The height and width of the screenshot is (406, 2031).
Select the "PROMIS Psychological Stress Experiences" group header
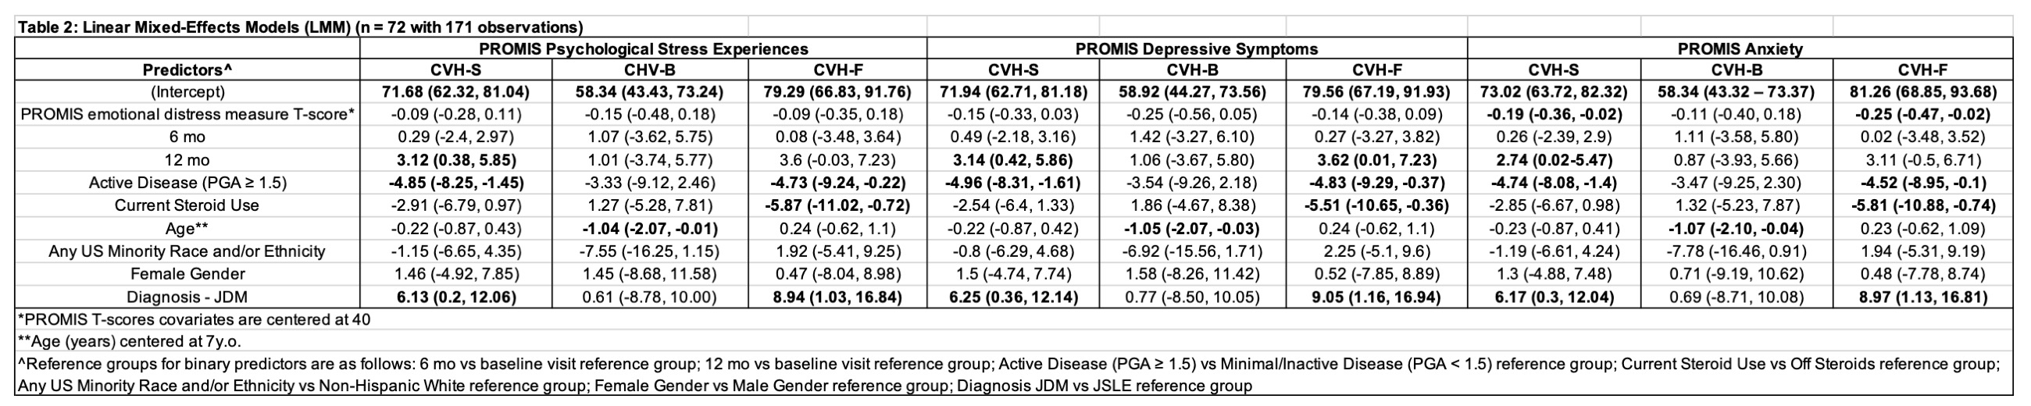coord(644,49)
